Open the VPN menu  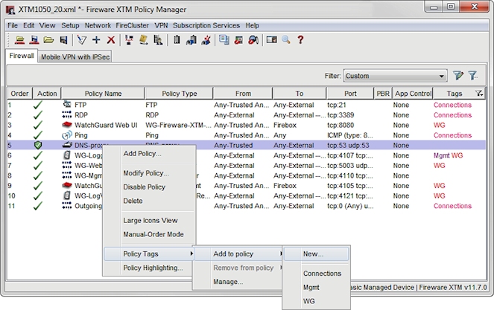tap(161, 25)
